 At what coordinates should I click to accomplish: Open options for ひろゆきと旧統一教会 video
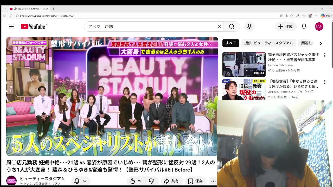pyautogui.click(x=324, y=82)
